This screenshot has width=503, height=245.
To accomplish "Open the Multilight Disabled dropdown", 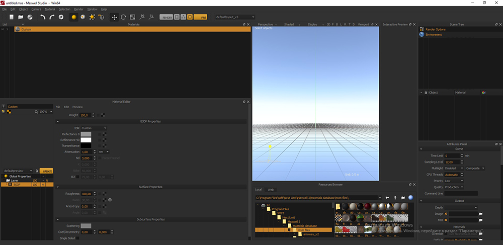I will coord(454,168).
